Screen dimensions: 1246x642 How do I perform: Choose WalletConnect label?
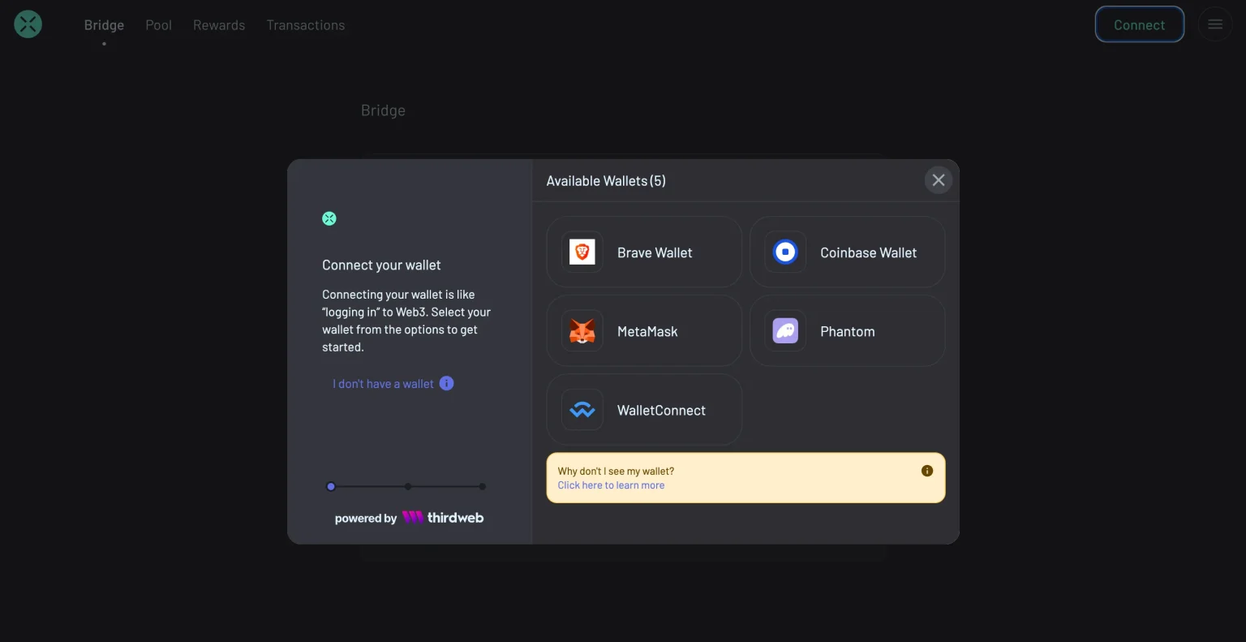pos(661,410)
